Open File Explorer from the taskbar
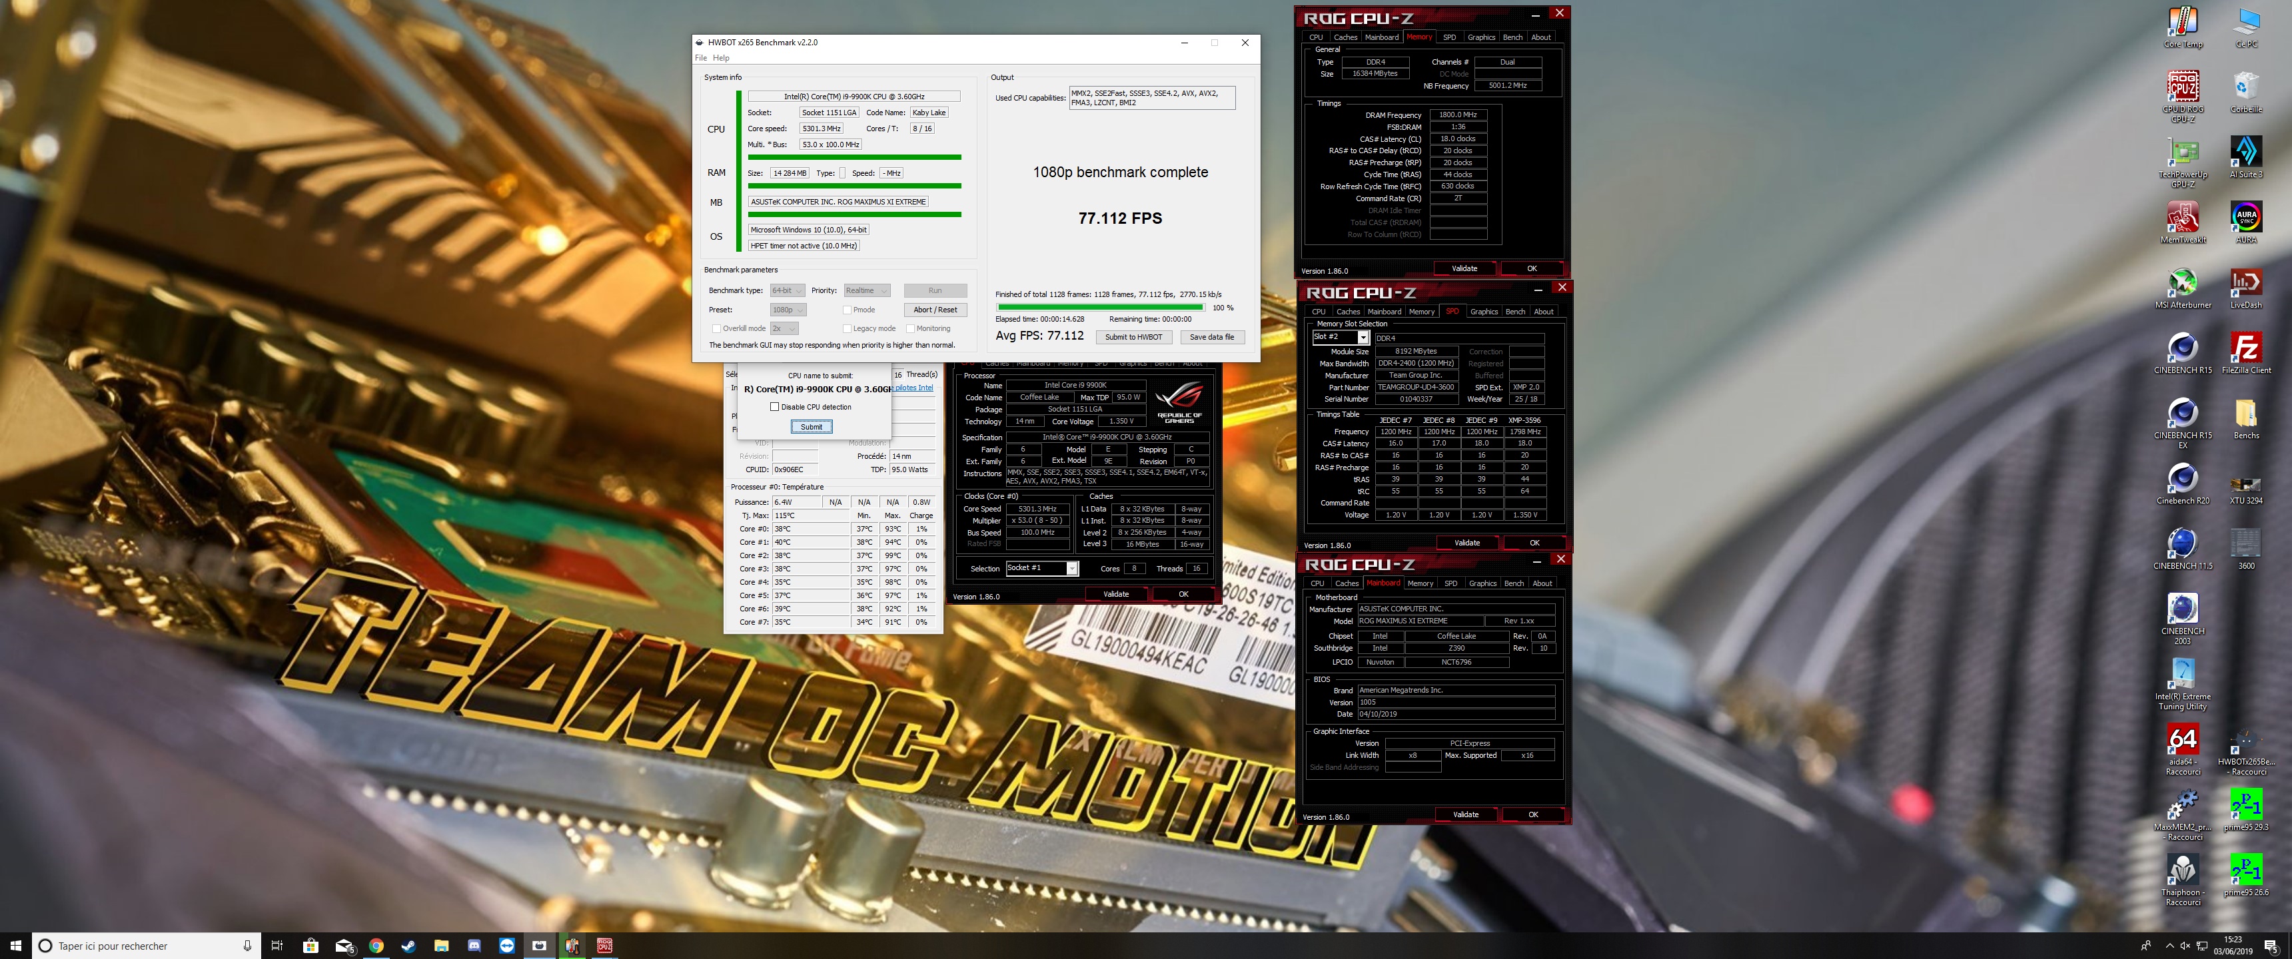2292x959 pixels. pos(441,946)
